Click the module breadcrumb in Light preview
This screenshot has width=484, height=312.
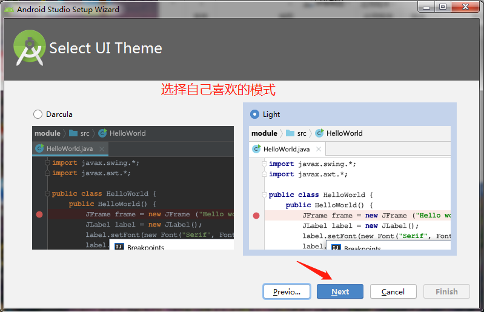[x=264, y=133]
